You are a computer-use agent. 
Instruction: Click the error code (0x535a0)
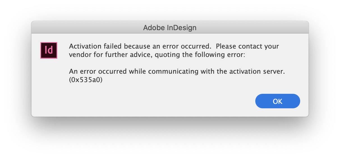point(86,80)
